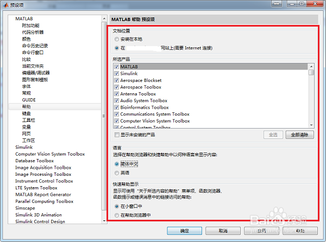Open 命令历史记录 preferences item
Image resolution: width=326 pixels, height=242 pixels.
(35, 46)
